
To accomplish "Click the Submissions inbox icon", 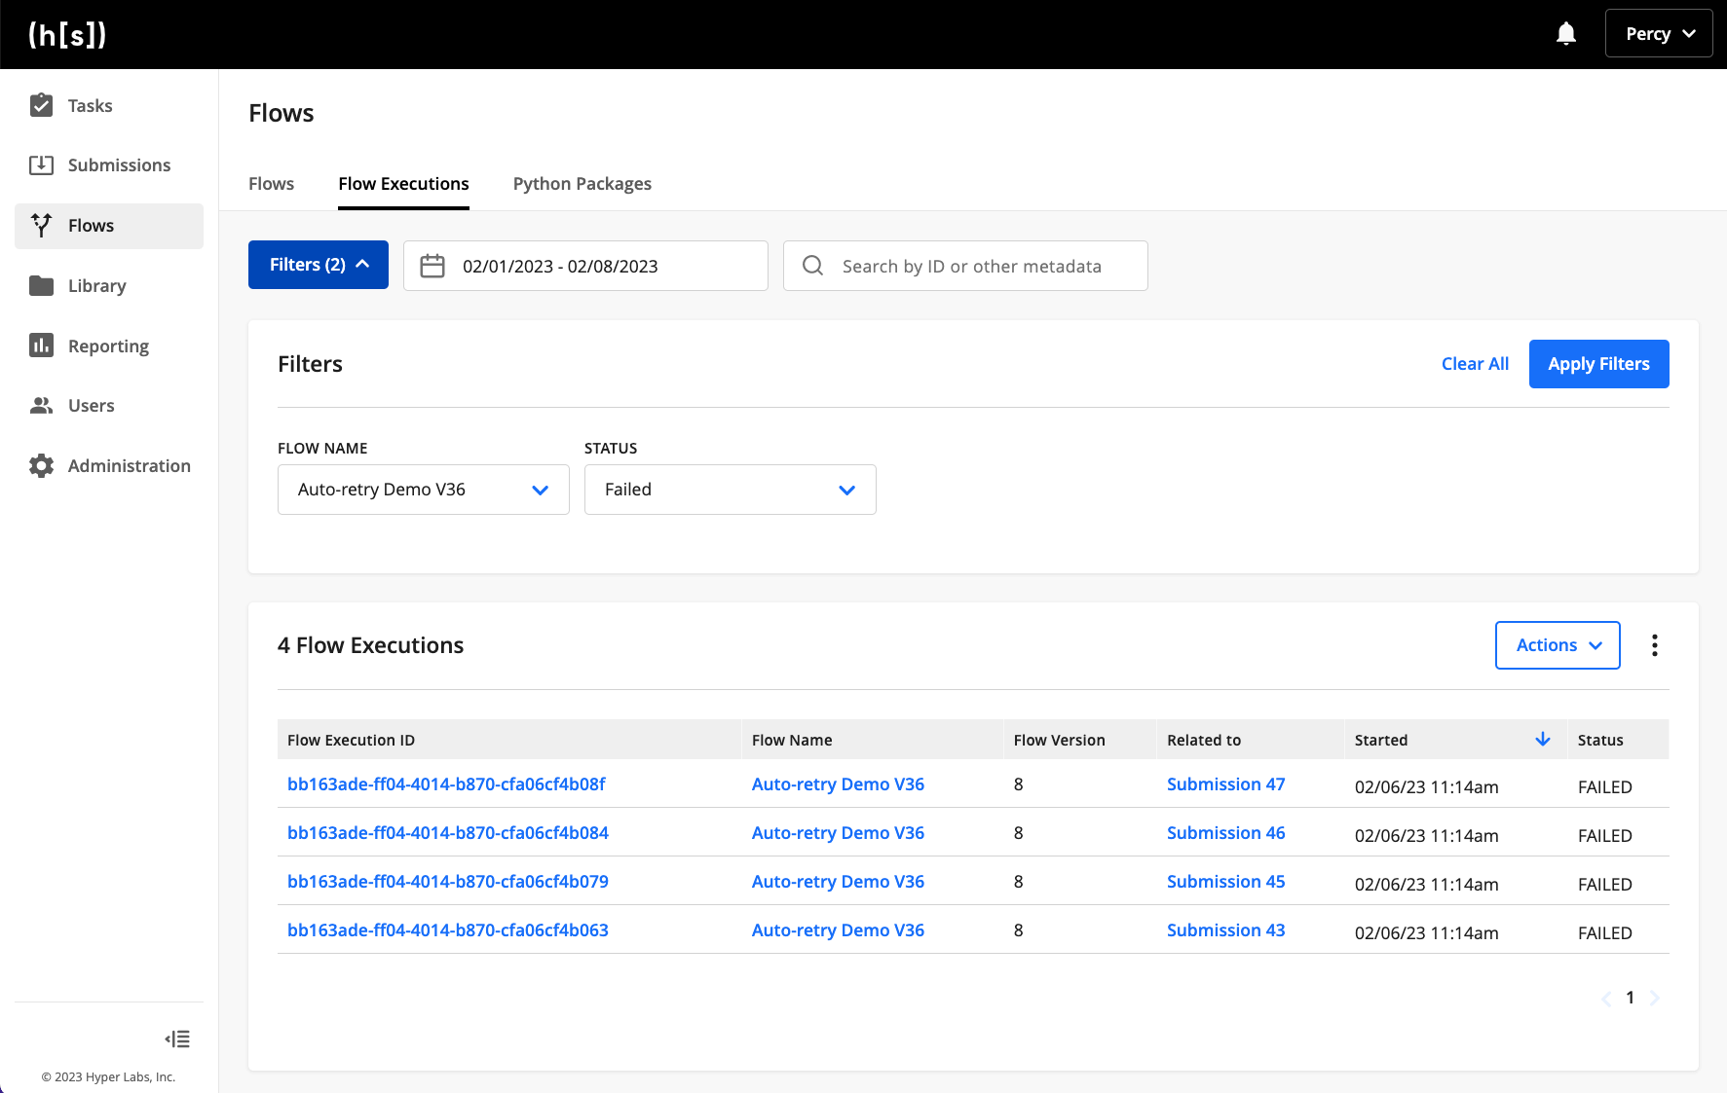I will [x=42, y=165].
